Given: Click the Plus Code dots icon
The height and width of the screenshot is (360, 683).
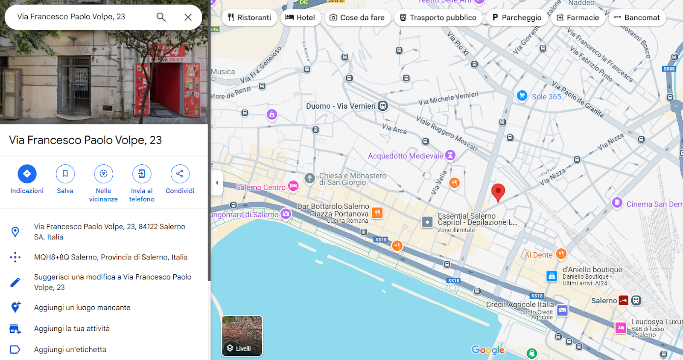Looking at the screenshot, I should pos(15,257).
